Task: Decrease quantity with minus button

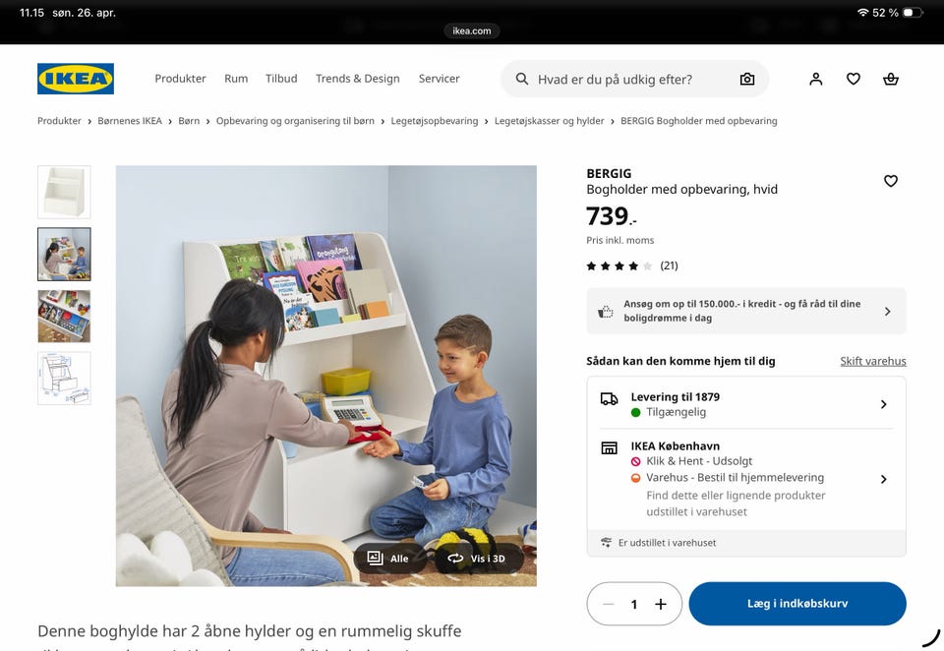Action: click(x=608, y=604)
